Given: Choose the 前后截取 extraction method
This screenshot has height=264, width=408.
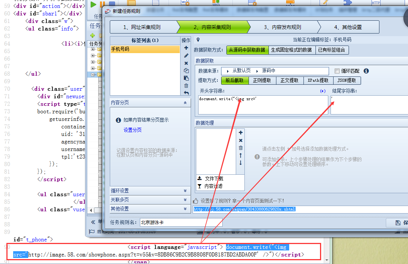Looking at the screenshot, I should click(235, 81).
